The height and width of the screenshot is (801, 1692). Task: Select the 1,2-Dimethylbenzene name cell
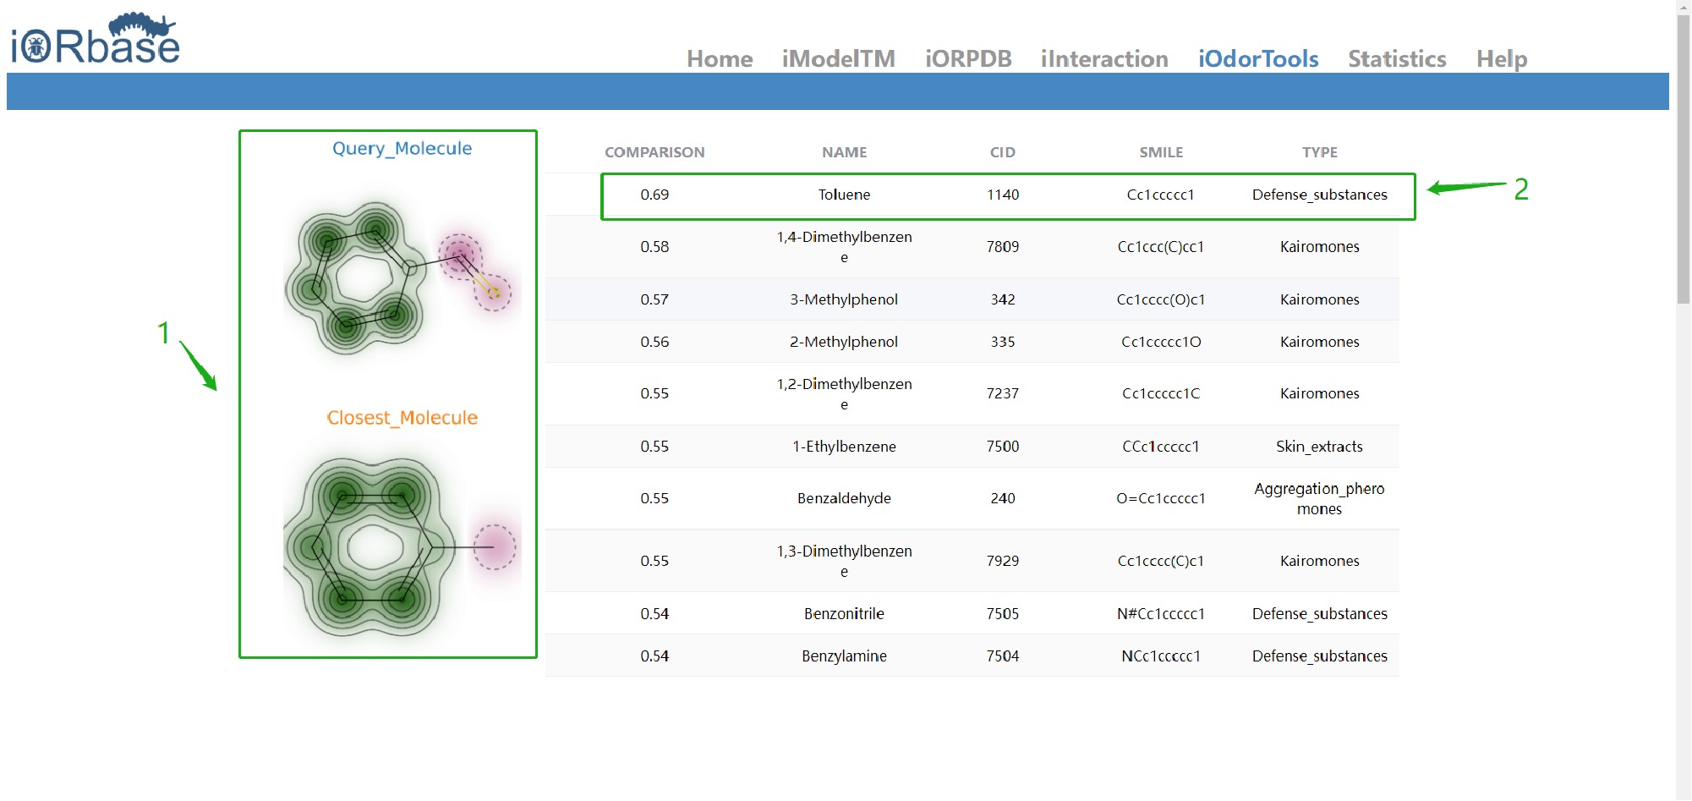[844, 393]
